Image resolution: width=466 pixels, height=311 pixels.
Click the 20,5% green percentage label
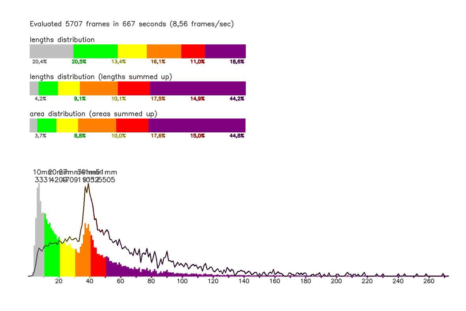(x=79, y=62)
